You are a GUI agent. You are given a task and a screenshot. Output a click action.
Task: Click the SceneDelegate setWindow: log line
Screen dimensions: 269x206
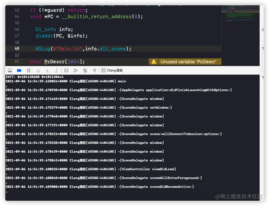89,108
